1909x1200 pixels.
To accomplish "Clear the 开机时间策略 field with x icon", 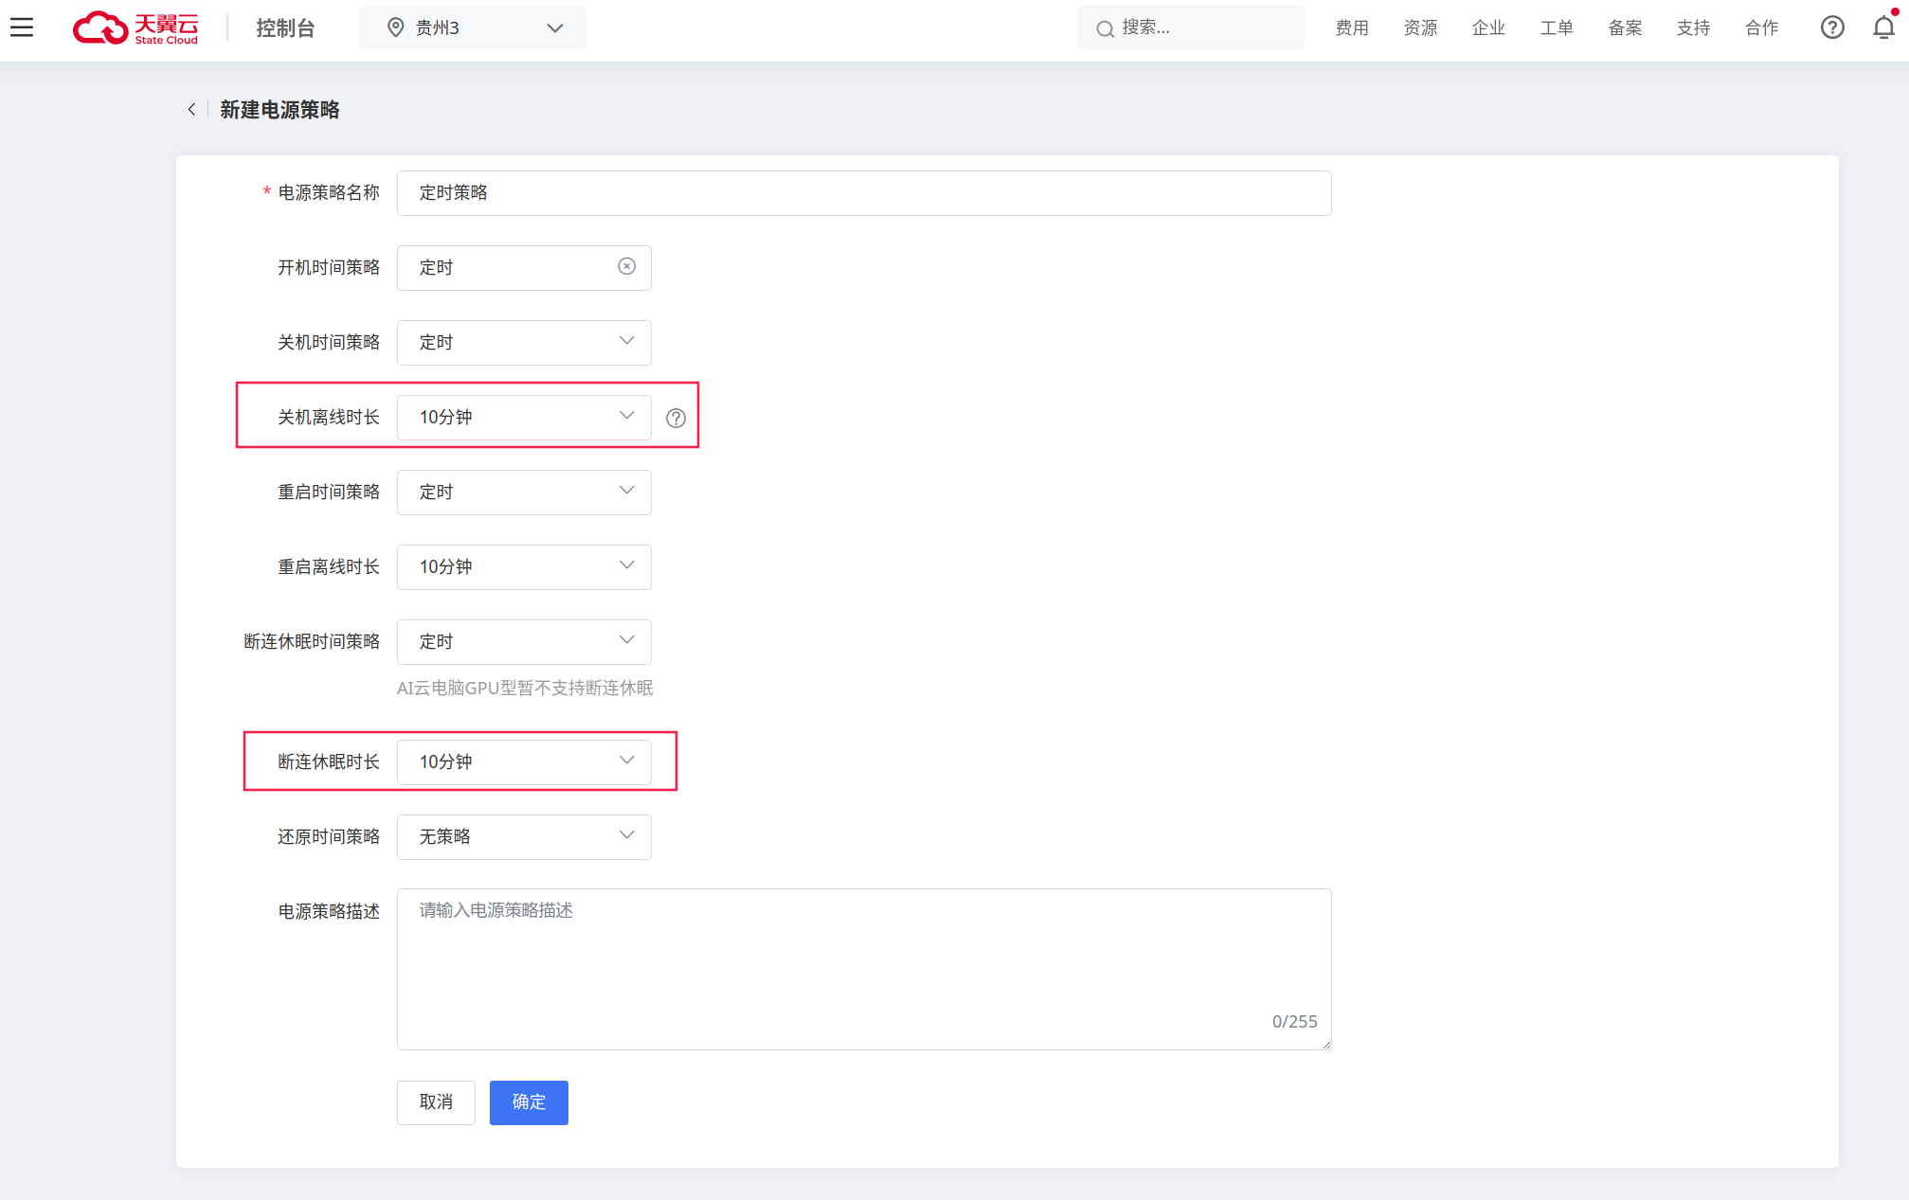I will [626, 267].
